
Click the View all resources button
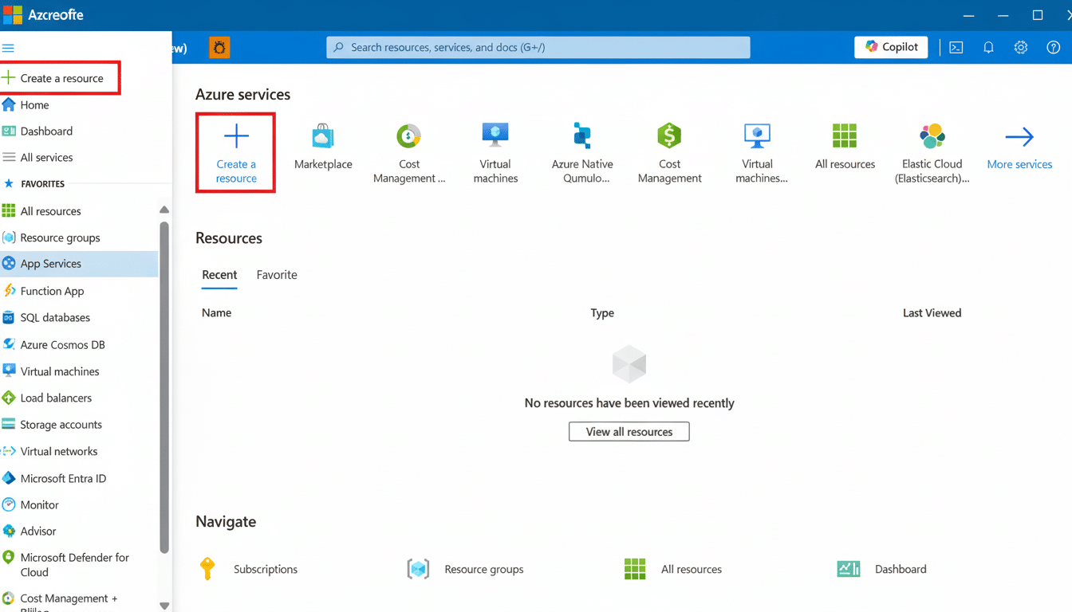[x=629, y=431]
